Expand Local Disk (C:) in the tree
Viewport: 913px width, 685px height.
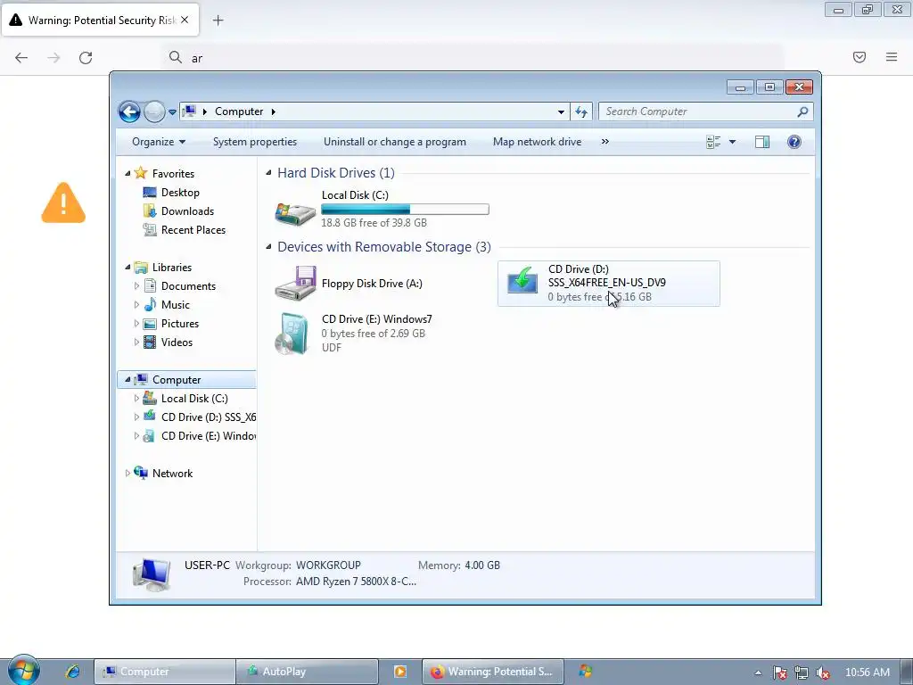136,399
